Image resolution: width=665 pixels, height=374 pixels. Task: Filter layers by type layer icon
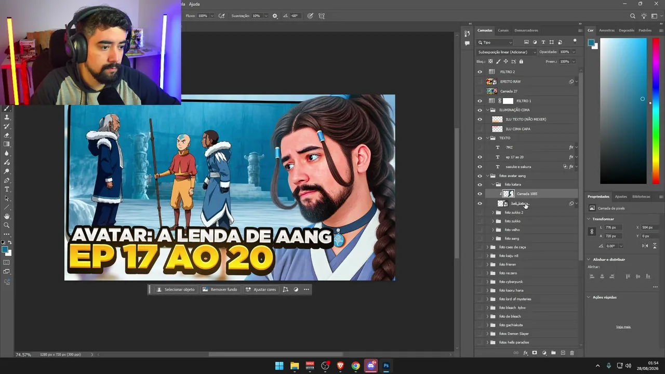[x=543, y=42]
